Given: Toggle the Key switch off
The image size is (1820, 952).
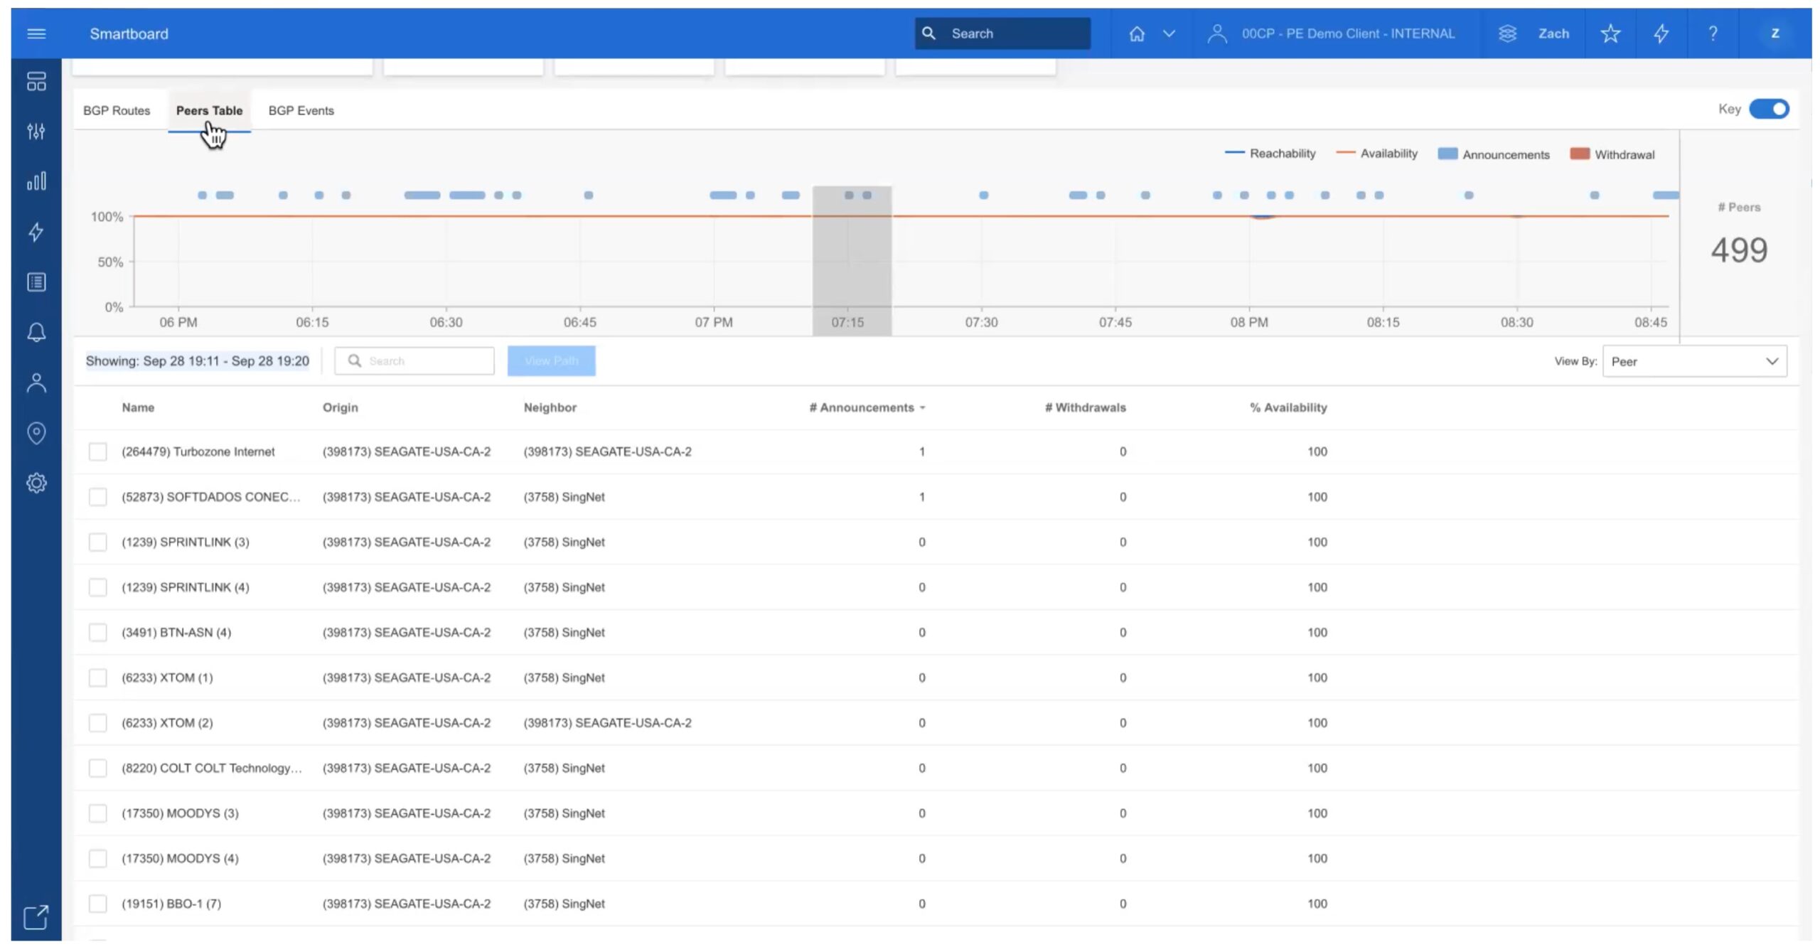Looking at the screenshot, I should coord(1769,109).
